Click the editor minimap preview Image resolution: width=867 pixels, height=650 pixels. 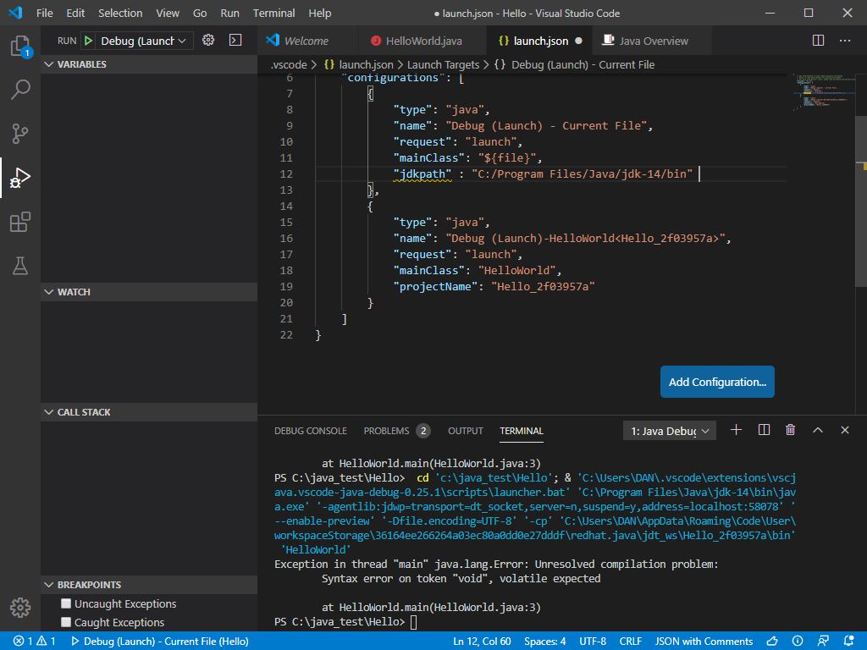point(823,91)
